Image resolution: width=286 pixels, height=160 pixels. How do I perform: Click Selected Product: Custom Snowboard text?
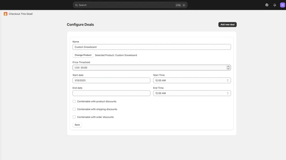[x=116, y=55]
